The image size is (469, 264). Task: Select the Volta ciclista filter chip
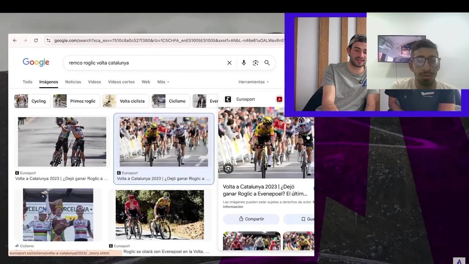[125, 101]
